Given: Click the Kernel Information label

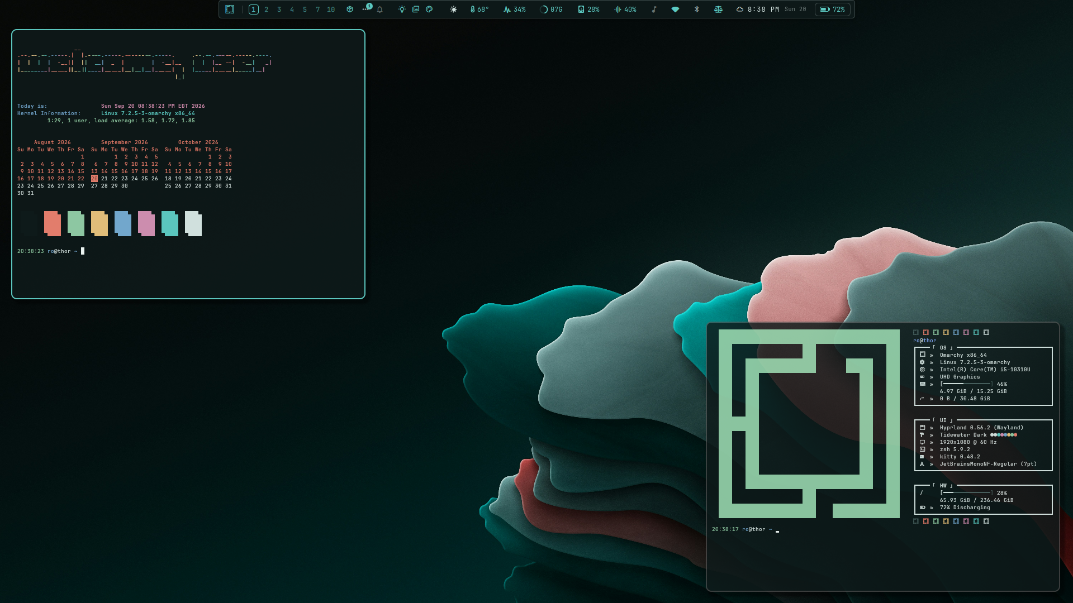Looking at the screenshot, I should (49, 113).
